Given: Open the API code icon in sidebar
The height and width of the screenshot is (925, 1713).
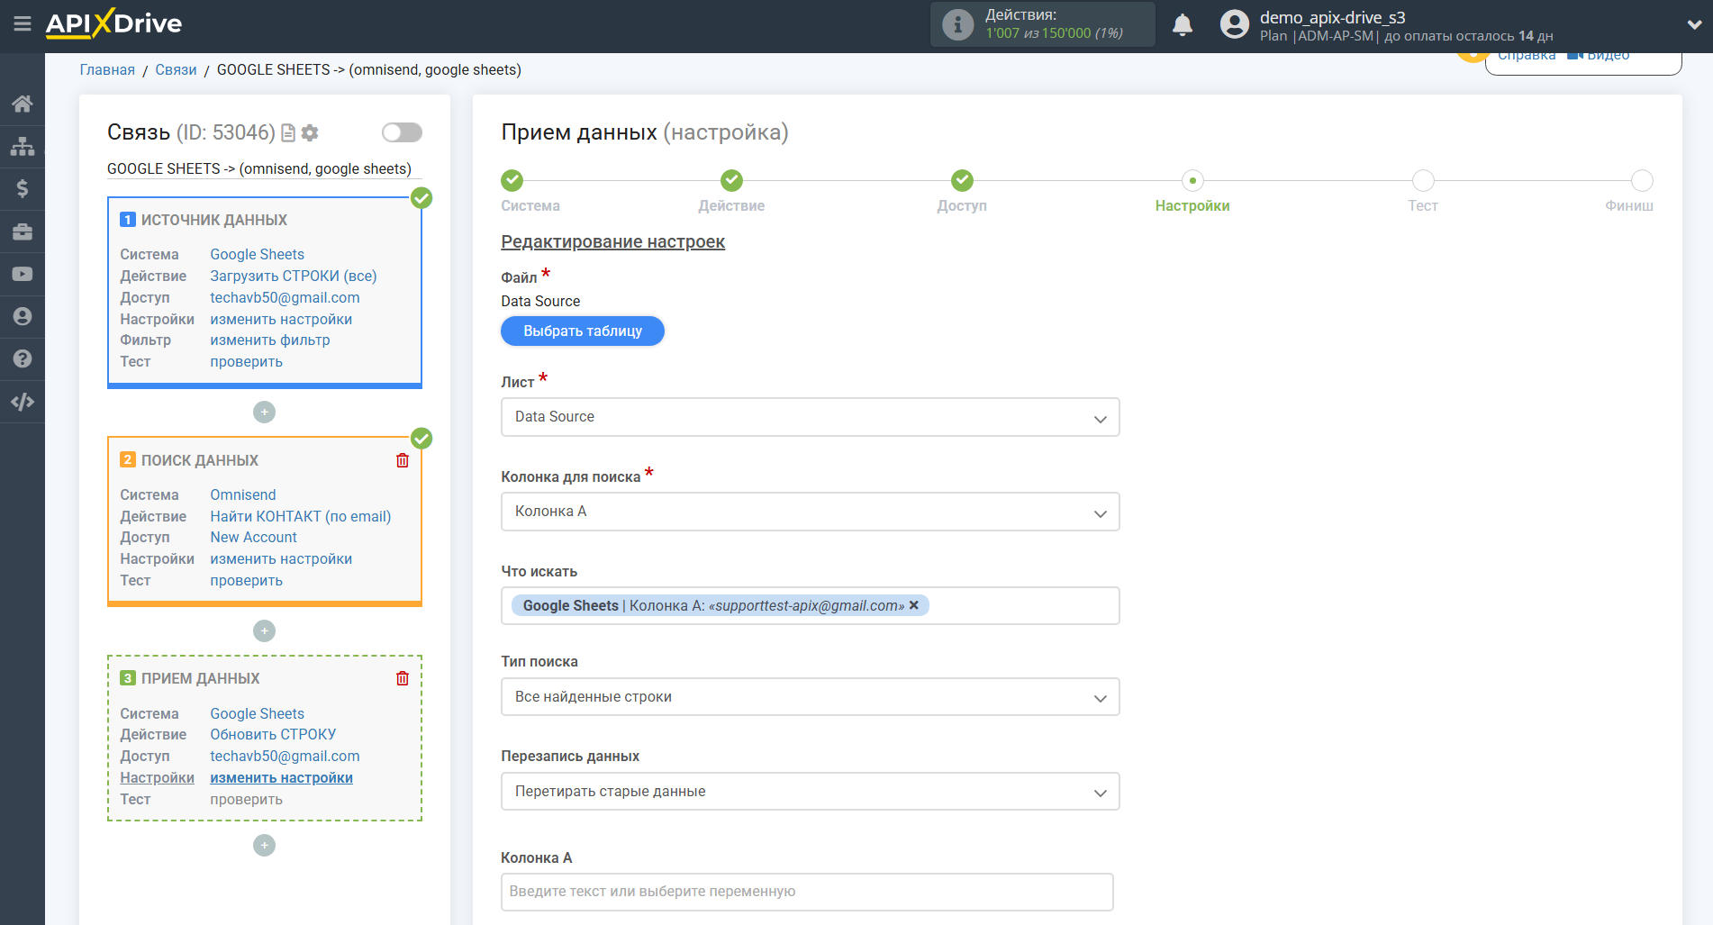Looking at the screenshot, I should (x=23, y=402).
